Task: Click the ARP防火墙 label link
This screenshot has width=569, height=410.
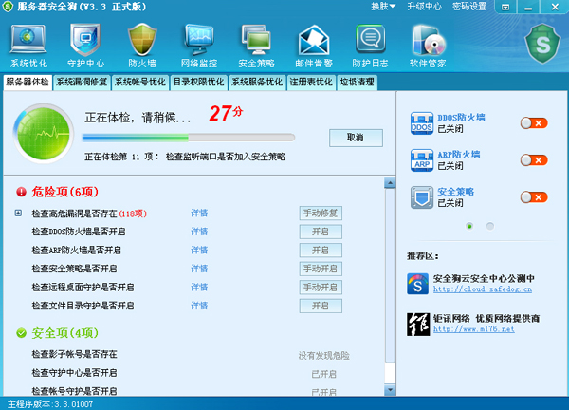Action: 459,155
